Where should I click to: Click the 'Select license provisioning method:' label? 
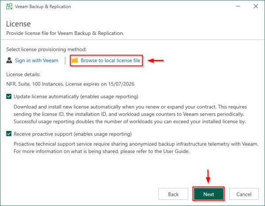[46, 49]
